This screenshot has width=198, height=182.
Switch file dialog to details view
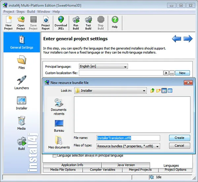(x=170, y=91)
